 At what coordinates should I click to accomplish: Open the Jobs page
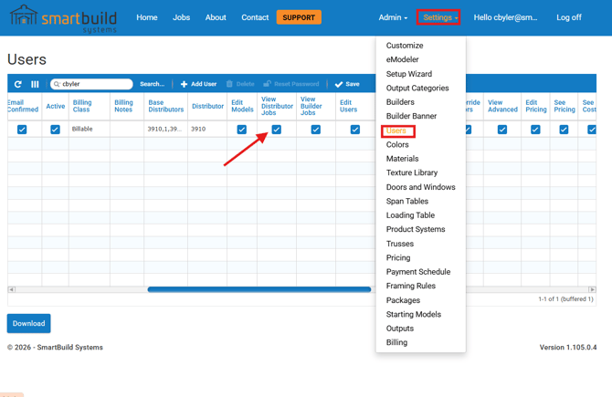(181, 17)
